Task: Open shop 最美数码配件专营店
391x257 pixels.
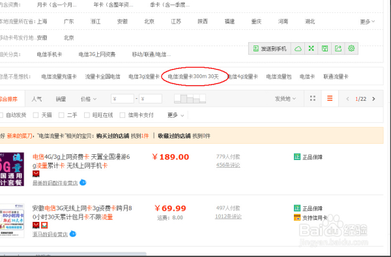Action: (55, 183)
